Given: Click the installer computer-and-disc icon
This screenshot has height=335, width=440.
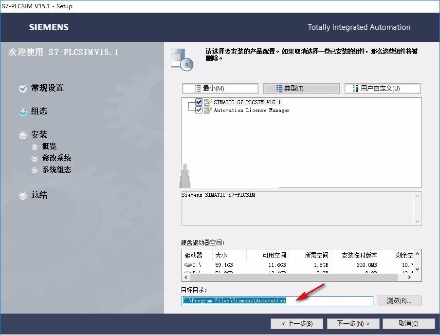Looking at the screenshot, I should [x=182, y=59].
